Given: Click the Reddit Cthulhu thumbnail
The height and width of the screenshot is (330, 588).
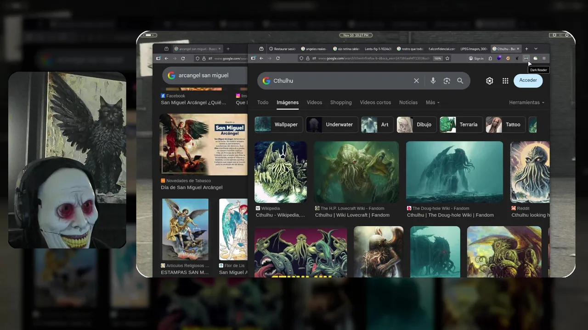Looking at the screenshot, I should (x=530, y=172).
